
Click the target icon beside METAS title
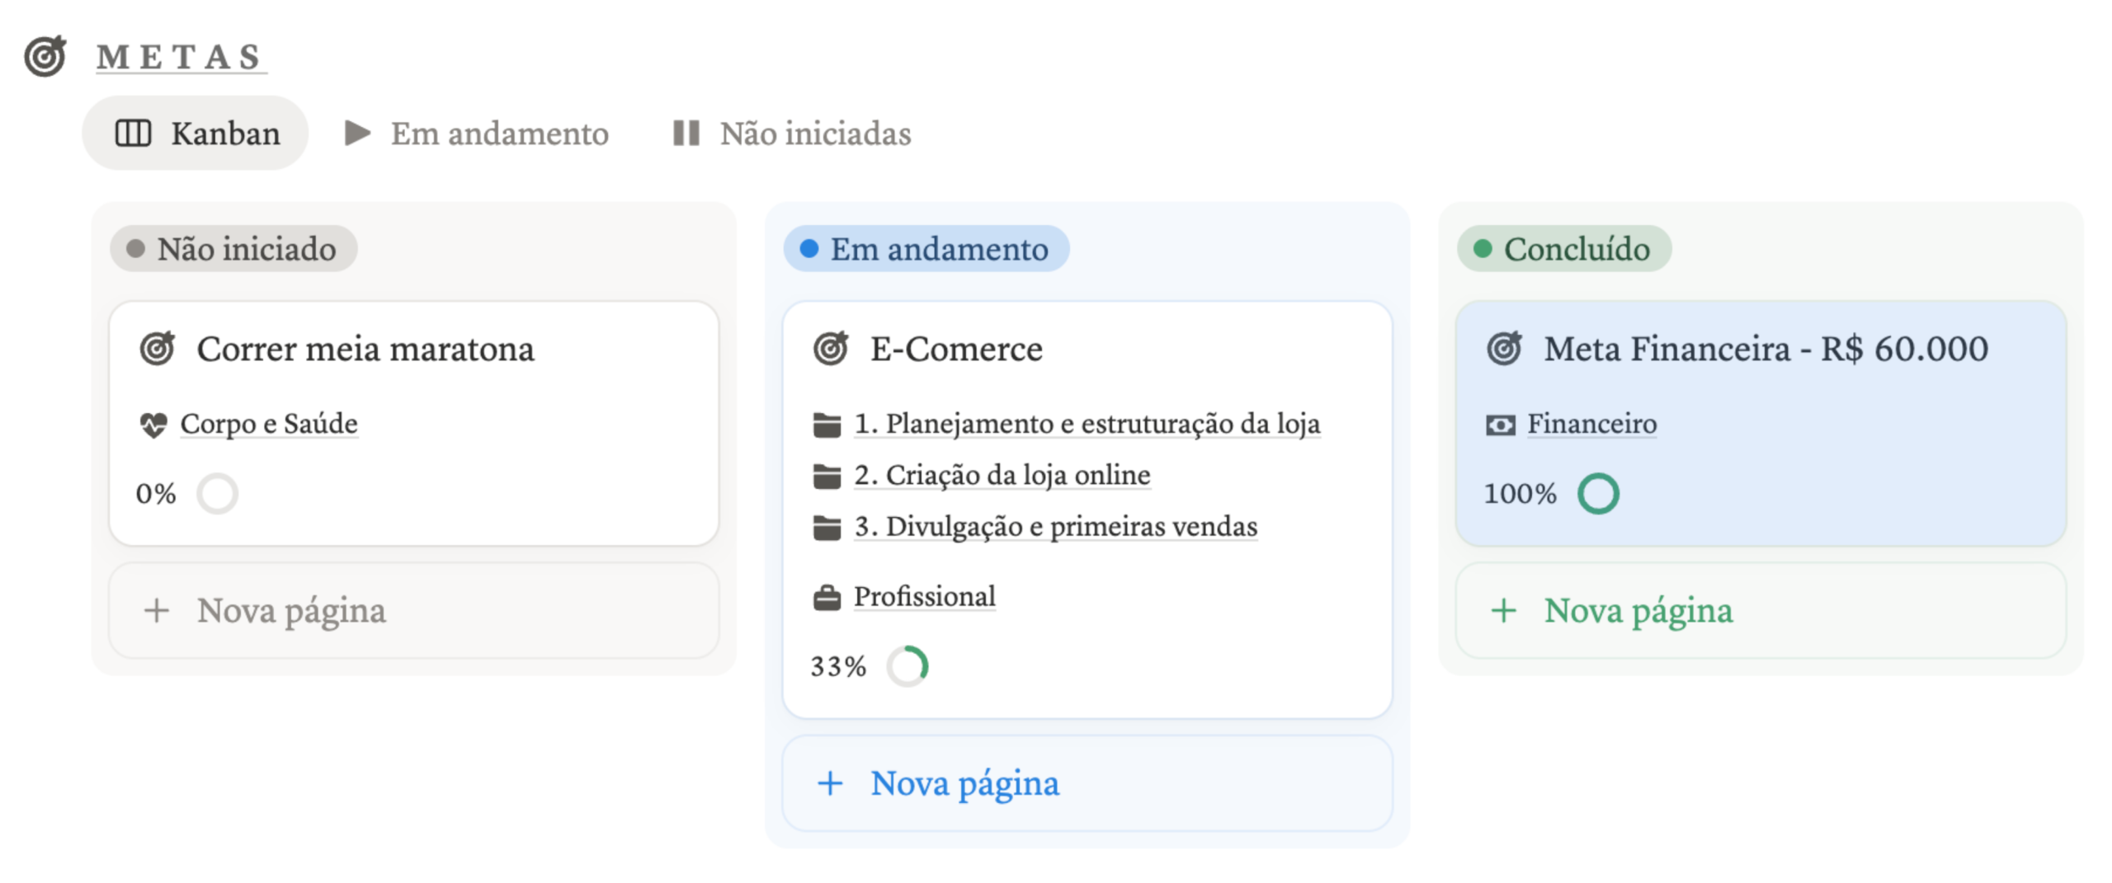pyautogui.click(x=45, y=56)
